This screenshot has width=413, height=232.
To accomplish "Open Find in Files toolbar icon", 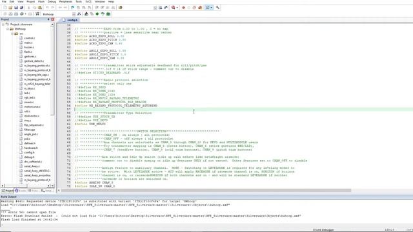I will coord(121,8).
